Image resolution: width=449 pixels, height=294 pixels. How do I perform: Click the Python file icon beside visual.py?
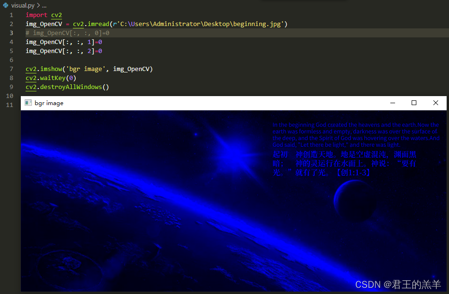(x=5, y=5)
